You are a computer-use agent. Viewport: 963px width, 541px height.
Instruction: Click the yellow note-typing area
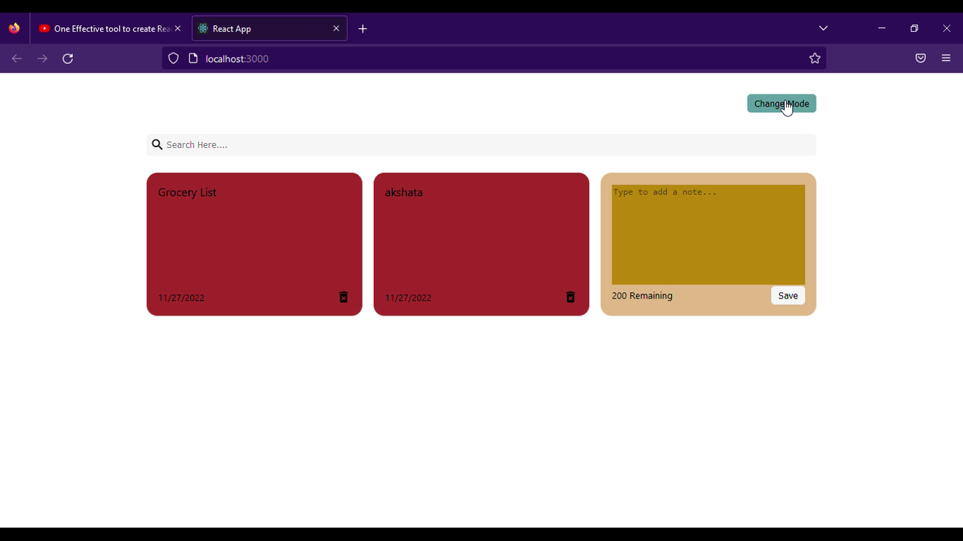click(707, 232)
